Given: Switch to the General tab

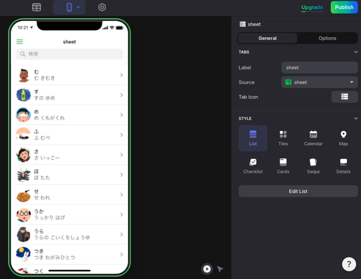Looking at the screenshot, I should [267, 38].
